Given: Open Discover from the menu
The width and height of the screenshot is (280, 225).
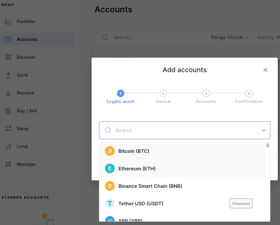Looking at the screenshot, I should point(37,57).
